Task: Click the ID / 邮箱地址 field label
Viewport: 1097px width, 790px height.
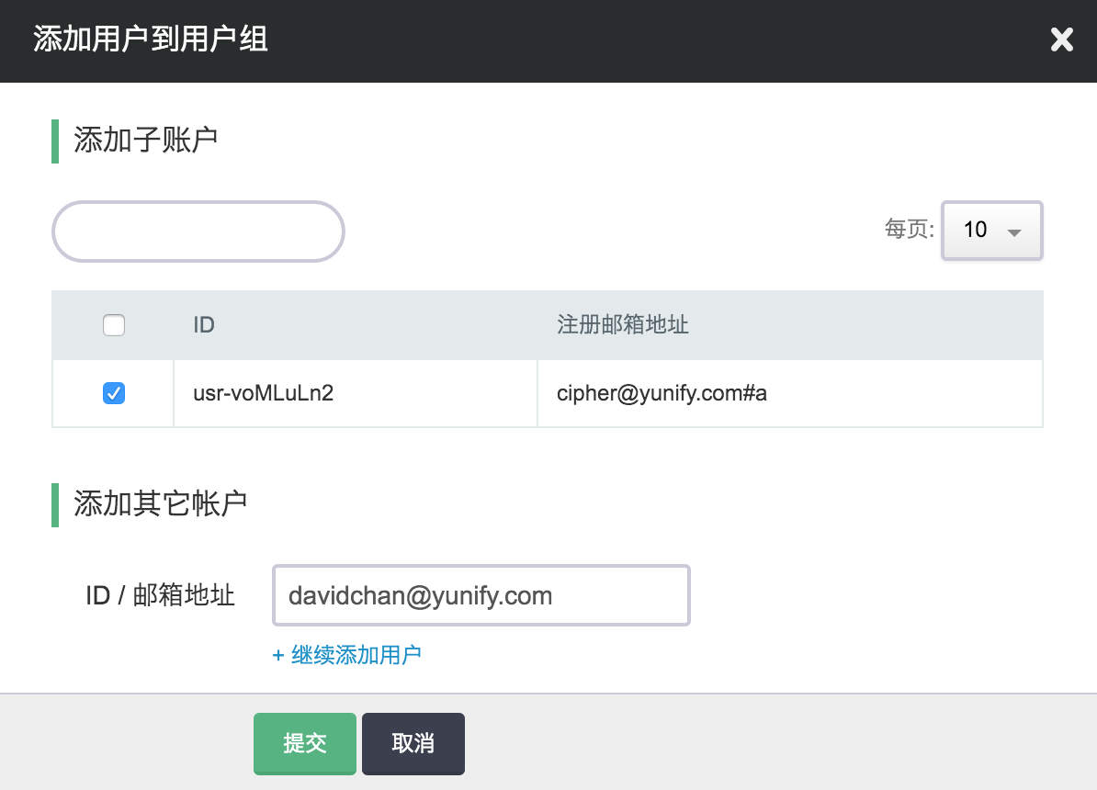Action: point(160,596)
